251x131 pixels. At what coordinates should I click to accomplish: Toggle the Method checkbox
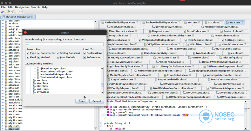point(39,57)
